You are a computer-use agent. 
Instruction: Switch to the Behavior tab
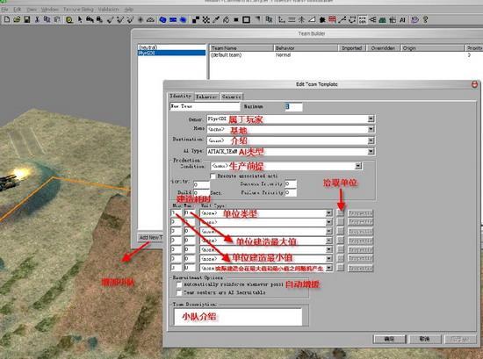[206, 97]
